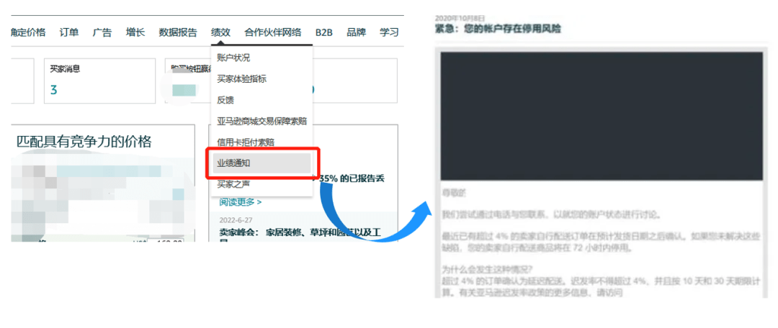Click 反馈 in the dropdown list
778x328 pixels.
[225, 100]
